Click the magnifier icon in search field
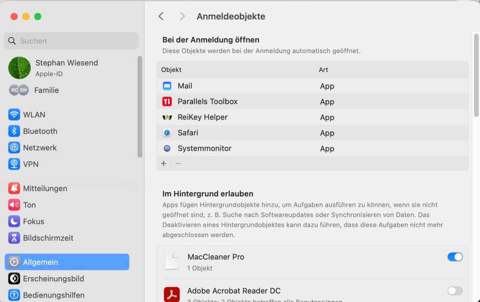 point(12,41)
